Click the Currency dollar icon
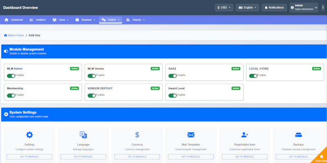This screenshot has width=327, height=163. coord(137,135)
